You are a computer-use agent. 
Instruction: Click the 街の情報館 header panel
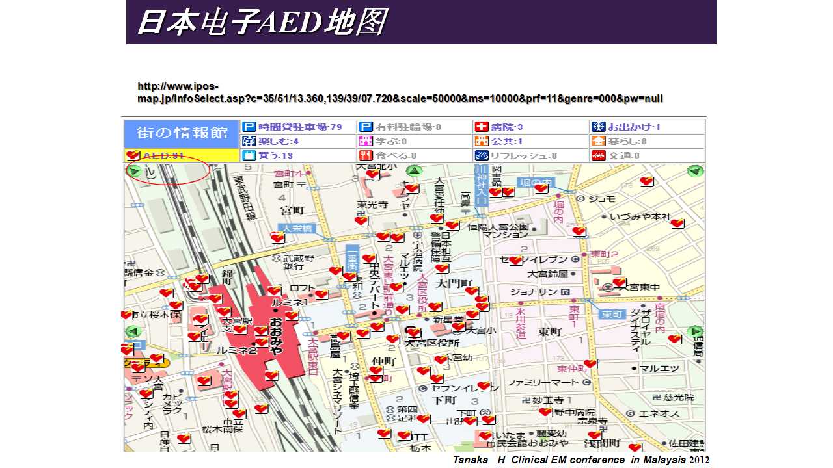(x=182, y=133)
